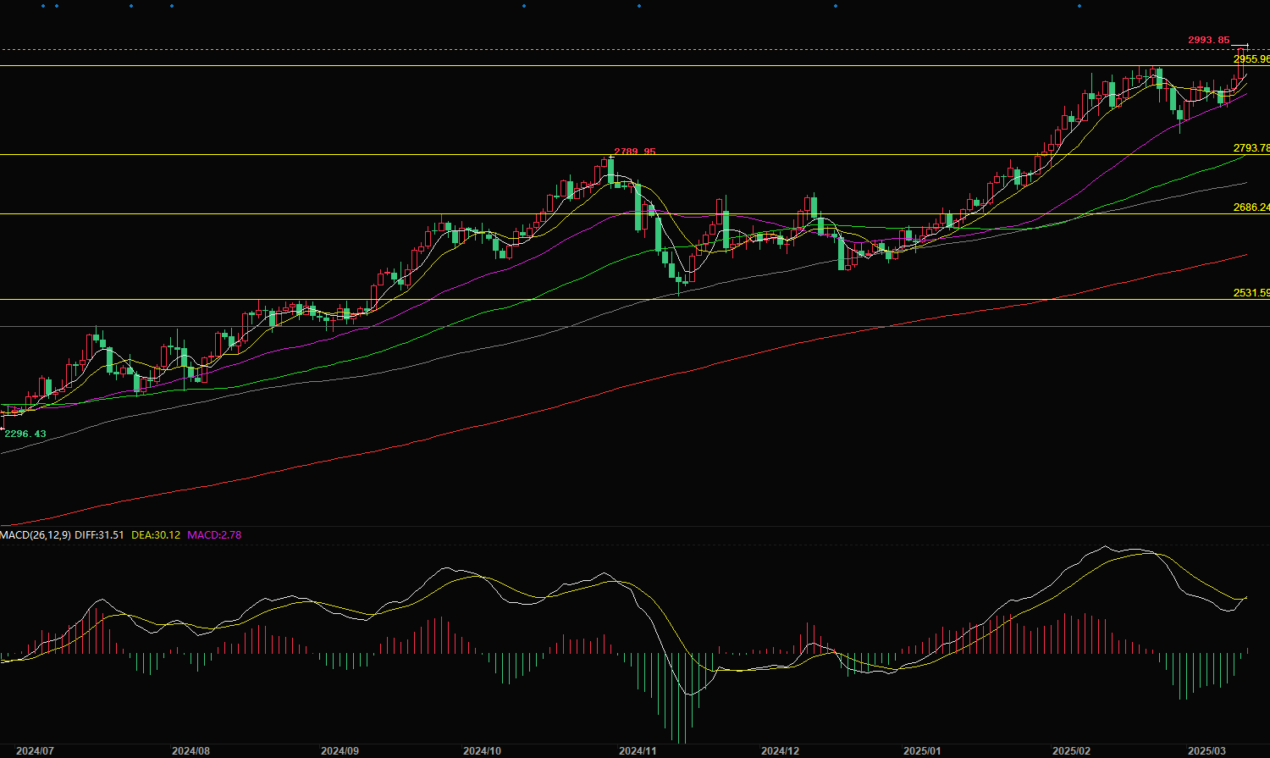1270x758 pixels.
Task: Select the 2686.24 price level label
Action: [x=1251, y=207]
